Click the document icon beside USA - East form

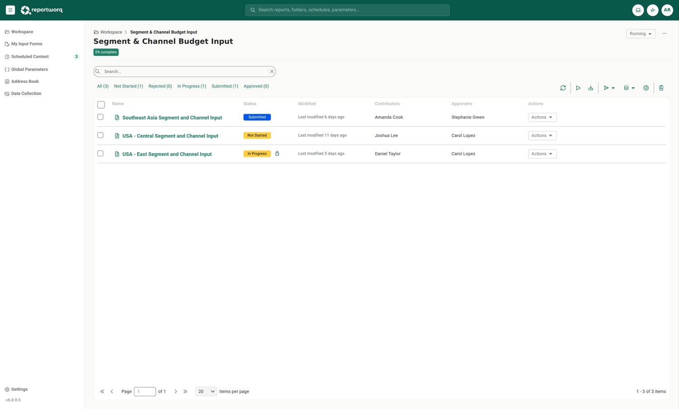117,154
